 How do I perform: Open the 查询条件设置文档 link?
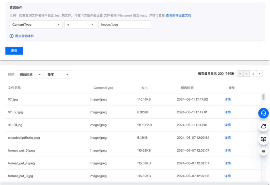click(x=179, y=15)
